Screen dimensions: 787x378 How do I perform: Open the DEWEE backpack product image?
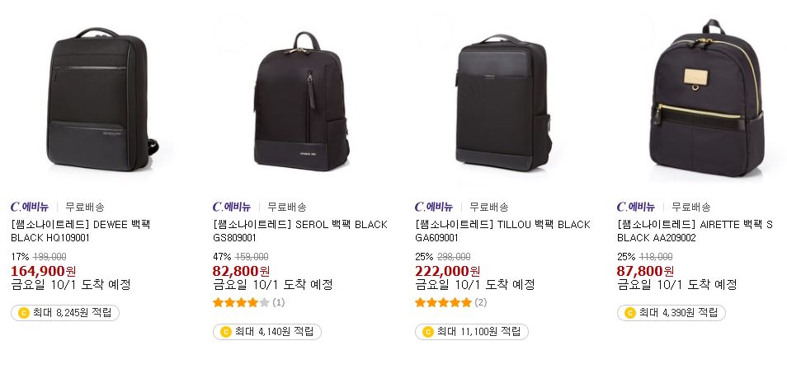pos(103,100)
